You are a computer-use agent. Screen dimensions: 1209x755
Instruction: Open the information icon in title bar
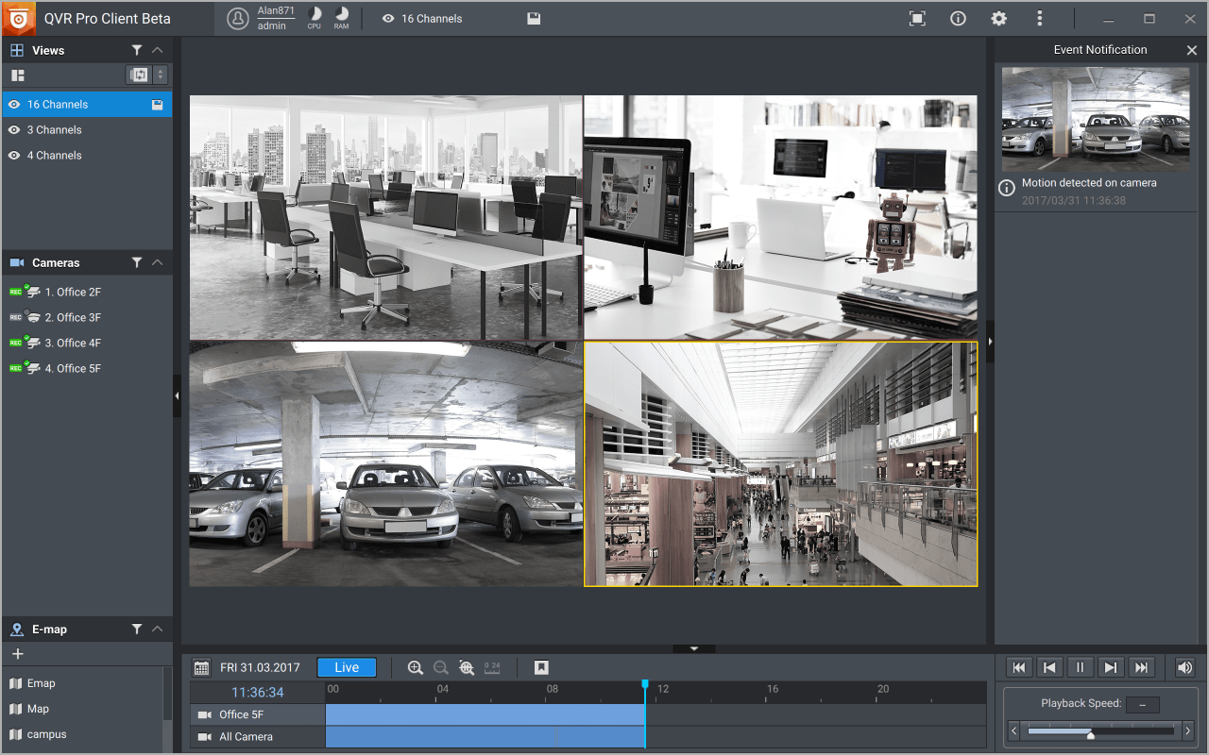[958, 19]
